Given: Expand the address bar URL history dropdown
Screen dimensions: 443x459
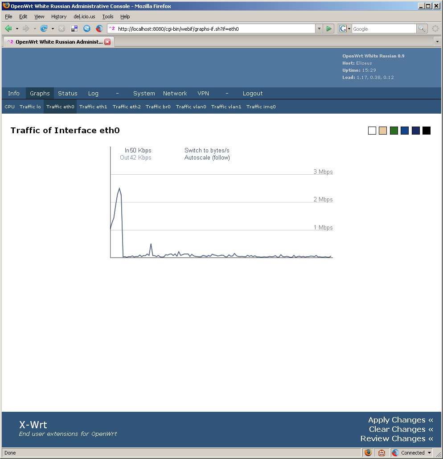Looking at the screenshot, I should pos(319,29).
